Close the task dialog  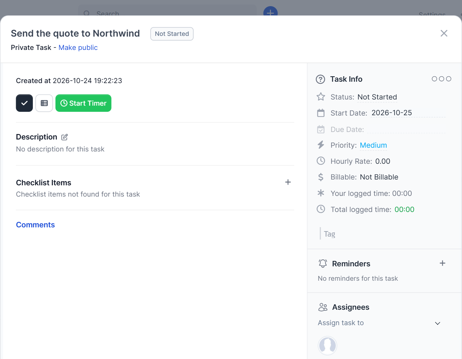pyautogui.click(x=444, y=33)
